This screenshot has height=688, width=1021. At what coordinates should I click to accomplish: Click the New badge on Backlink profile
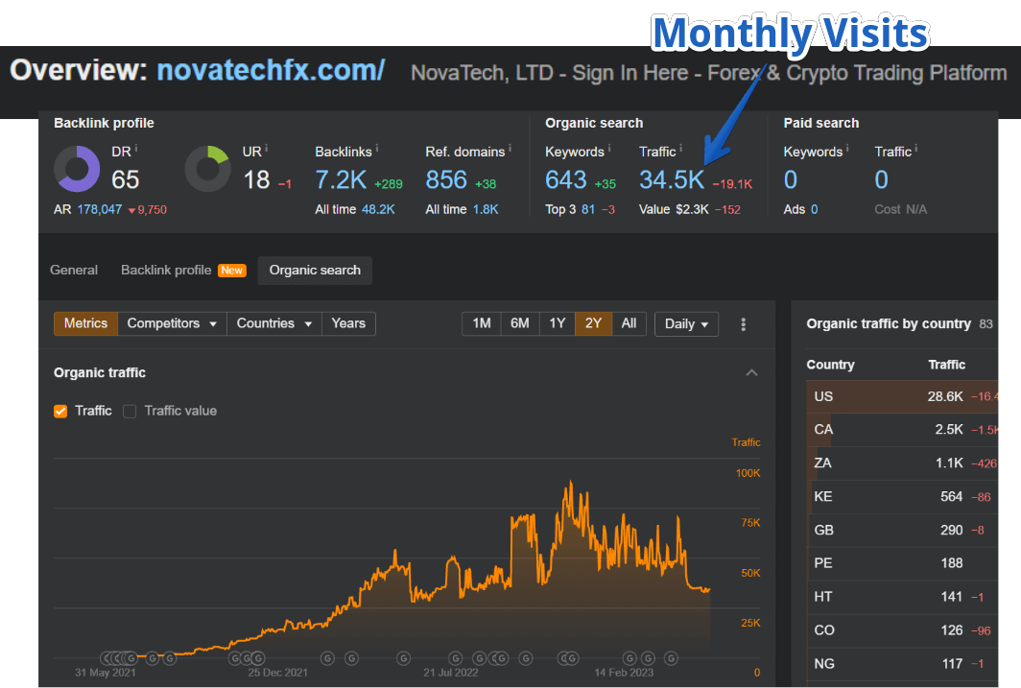232,271
